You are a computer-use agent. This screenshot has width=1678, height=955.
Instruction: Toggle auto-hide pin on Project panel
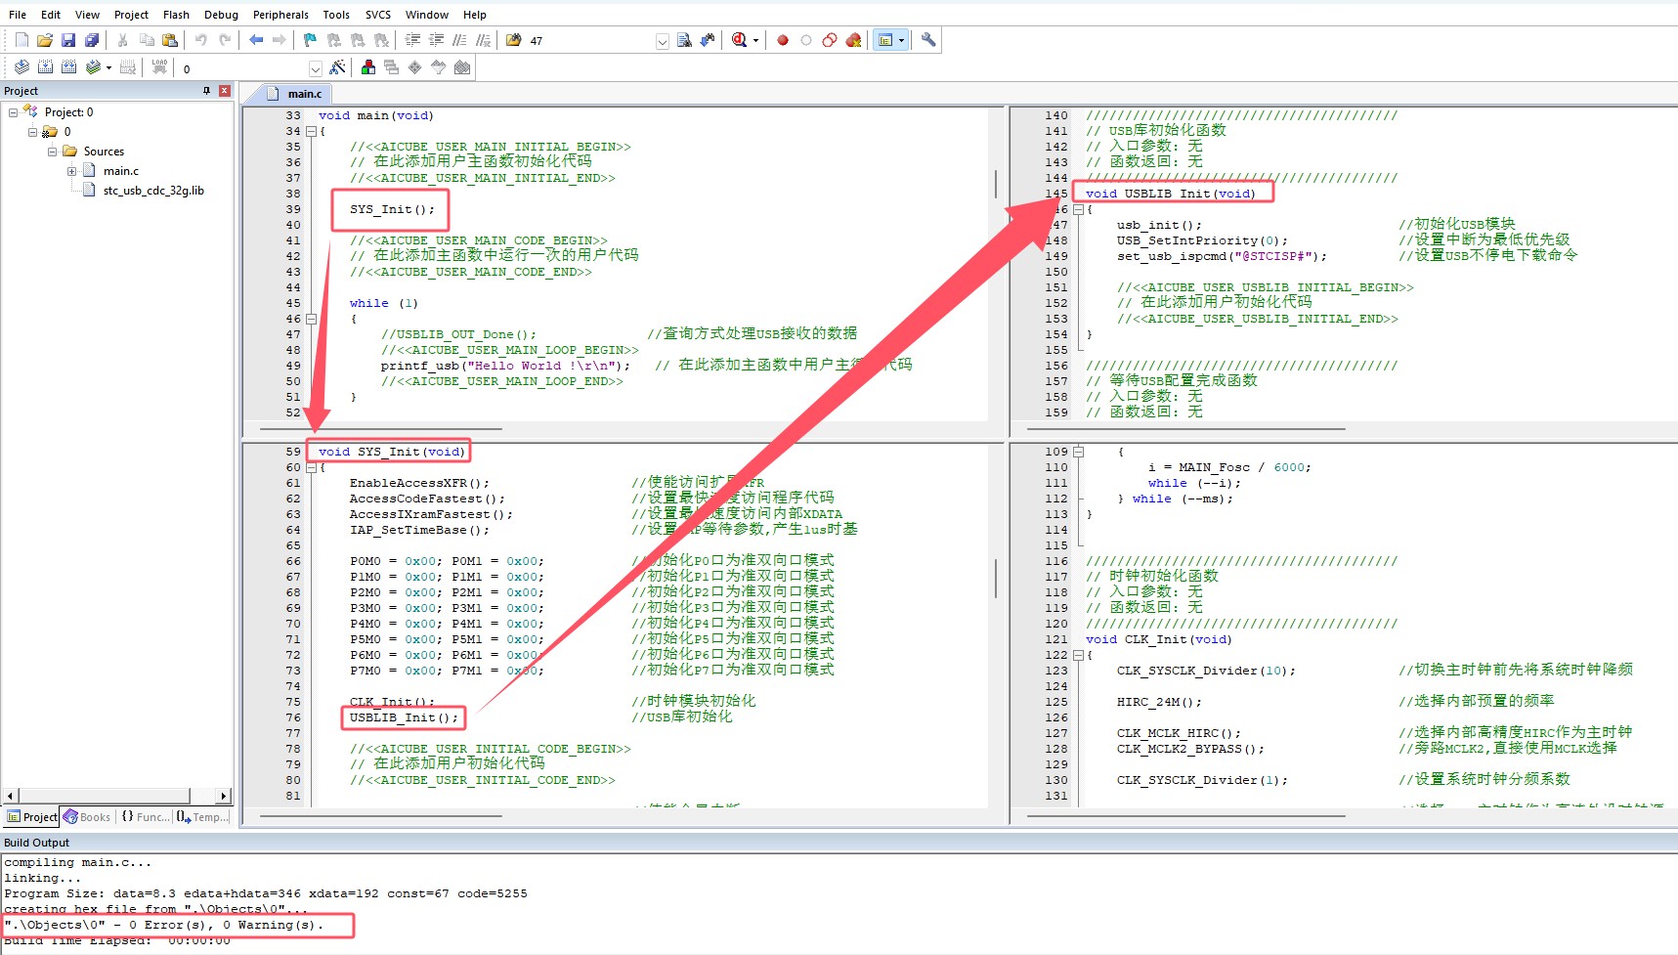coord(206,91)
